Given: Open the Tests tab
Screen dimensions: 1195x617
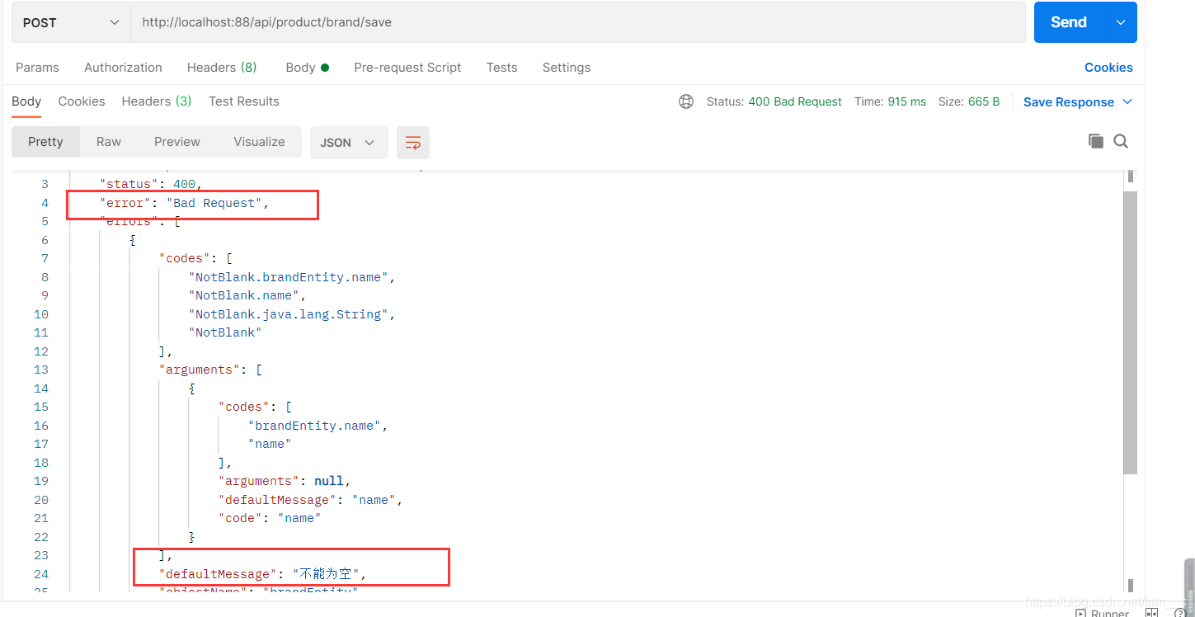Looking at the screenshot, I should [501, 68].
